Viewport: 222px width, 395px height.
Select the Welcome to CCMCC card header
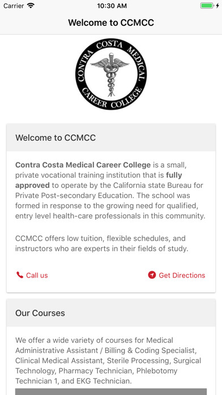click(x=111, y=137)
